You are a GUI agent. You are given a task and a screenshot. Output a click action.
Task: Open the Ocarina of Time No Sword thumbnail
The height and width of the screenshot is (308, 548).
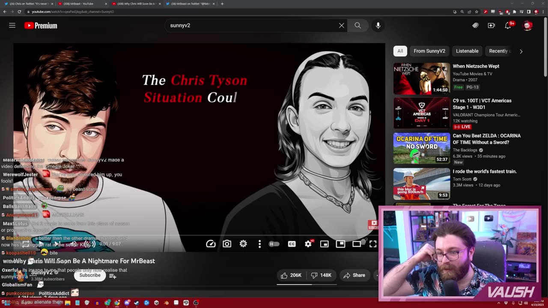point(422,148)
